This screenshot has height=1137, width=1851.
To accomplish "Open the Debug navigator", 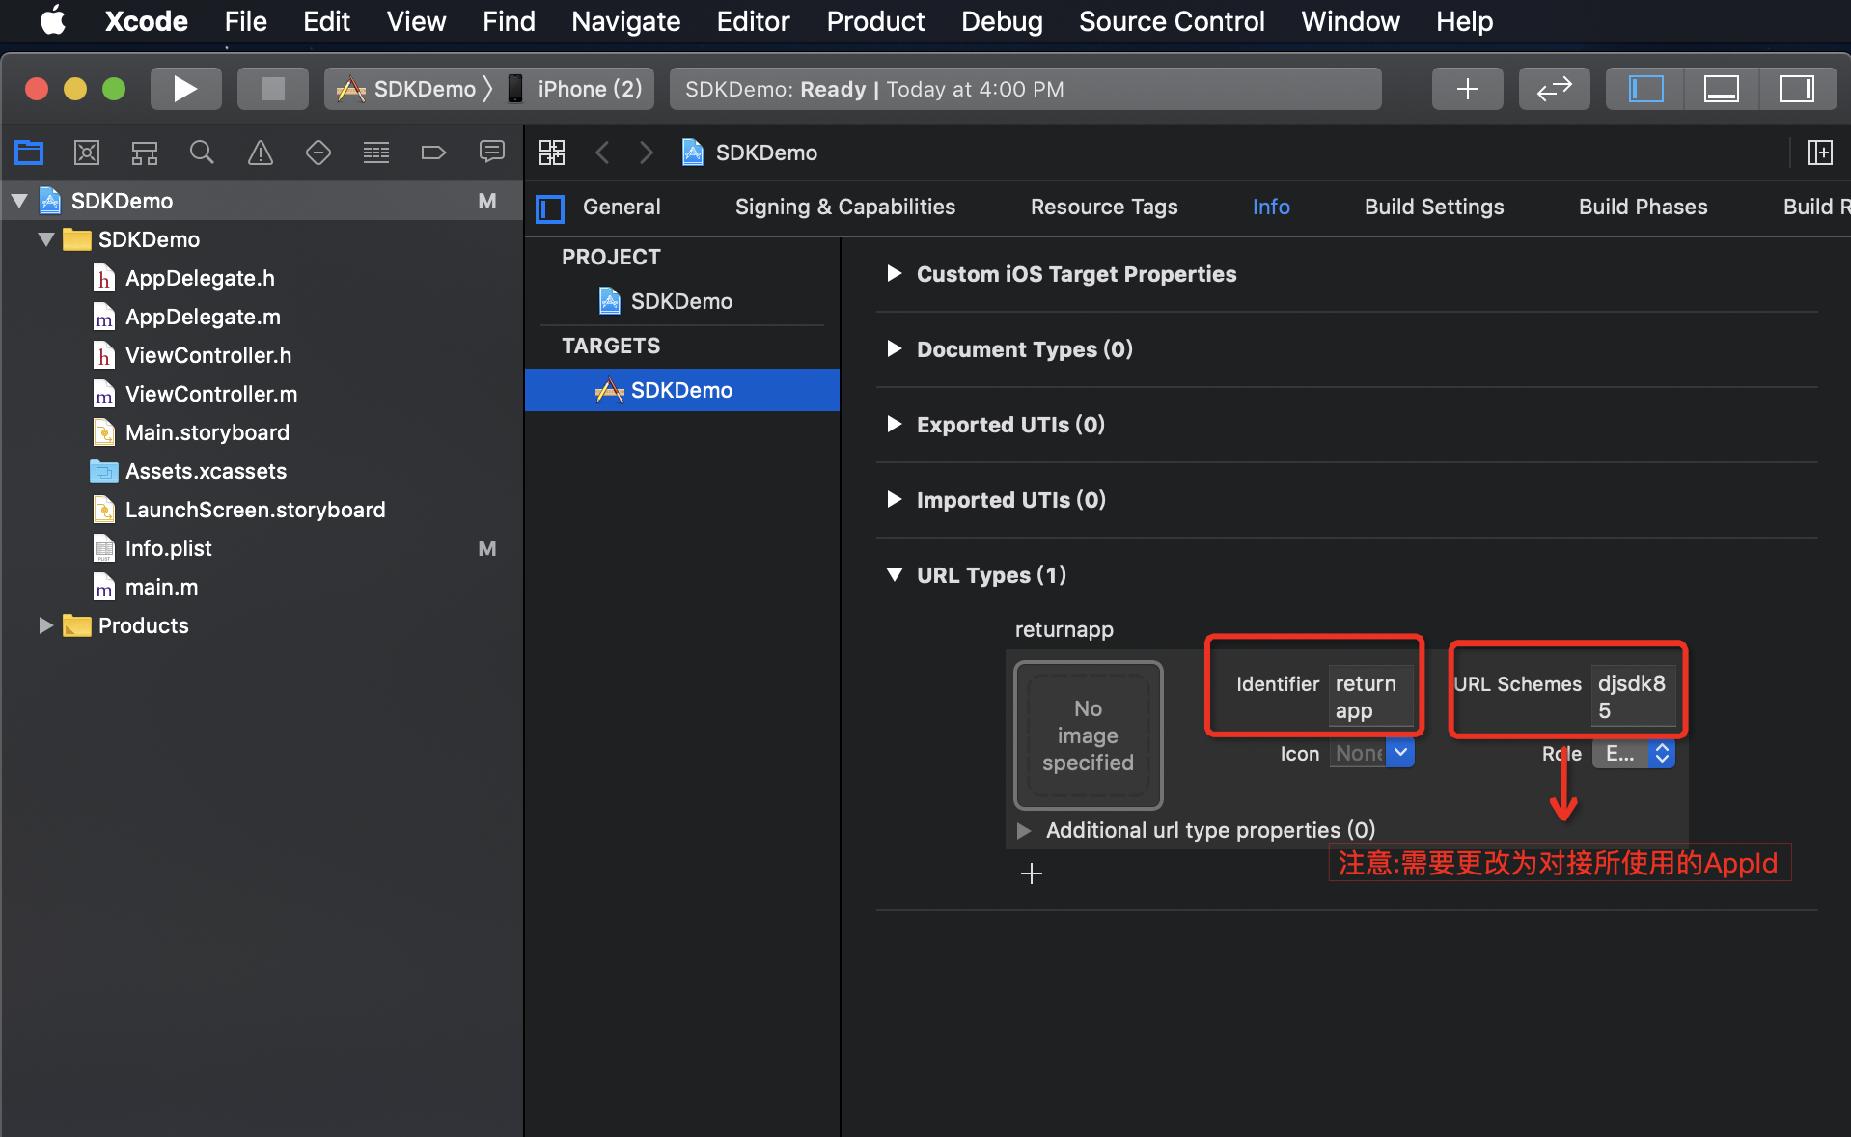I will [376, 152].
